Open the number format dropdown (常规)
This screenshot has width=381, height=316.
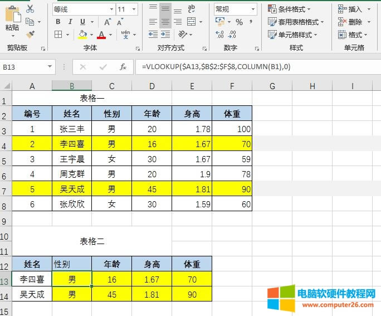(235, 9)
